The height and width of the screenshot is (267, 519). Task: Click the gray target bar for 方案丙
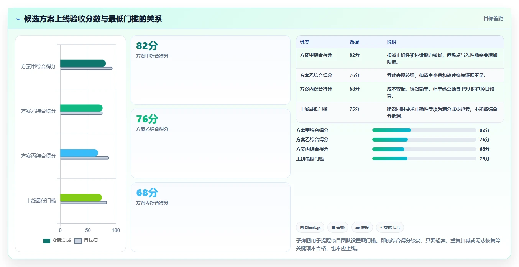[x=85, y=158]
